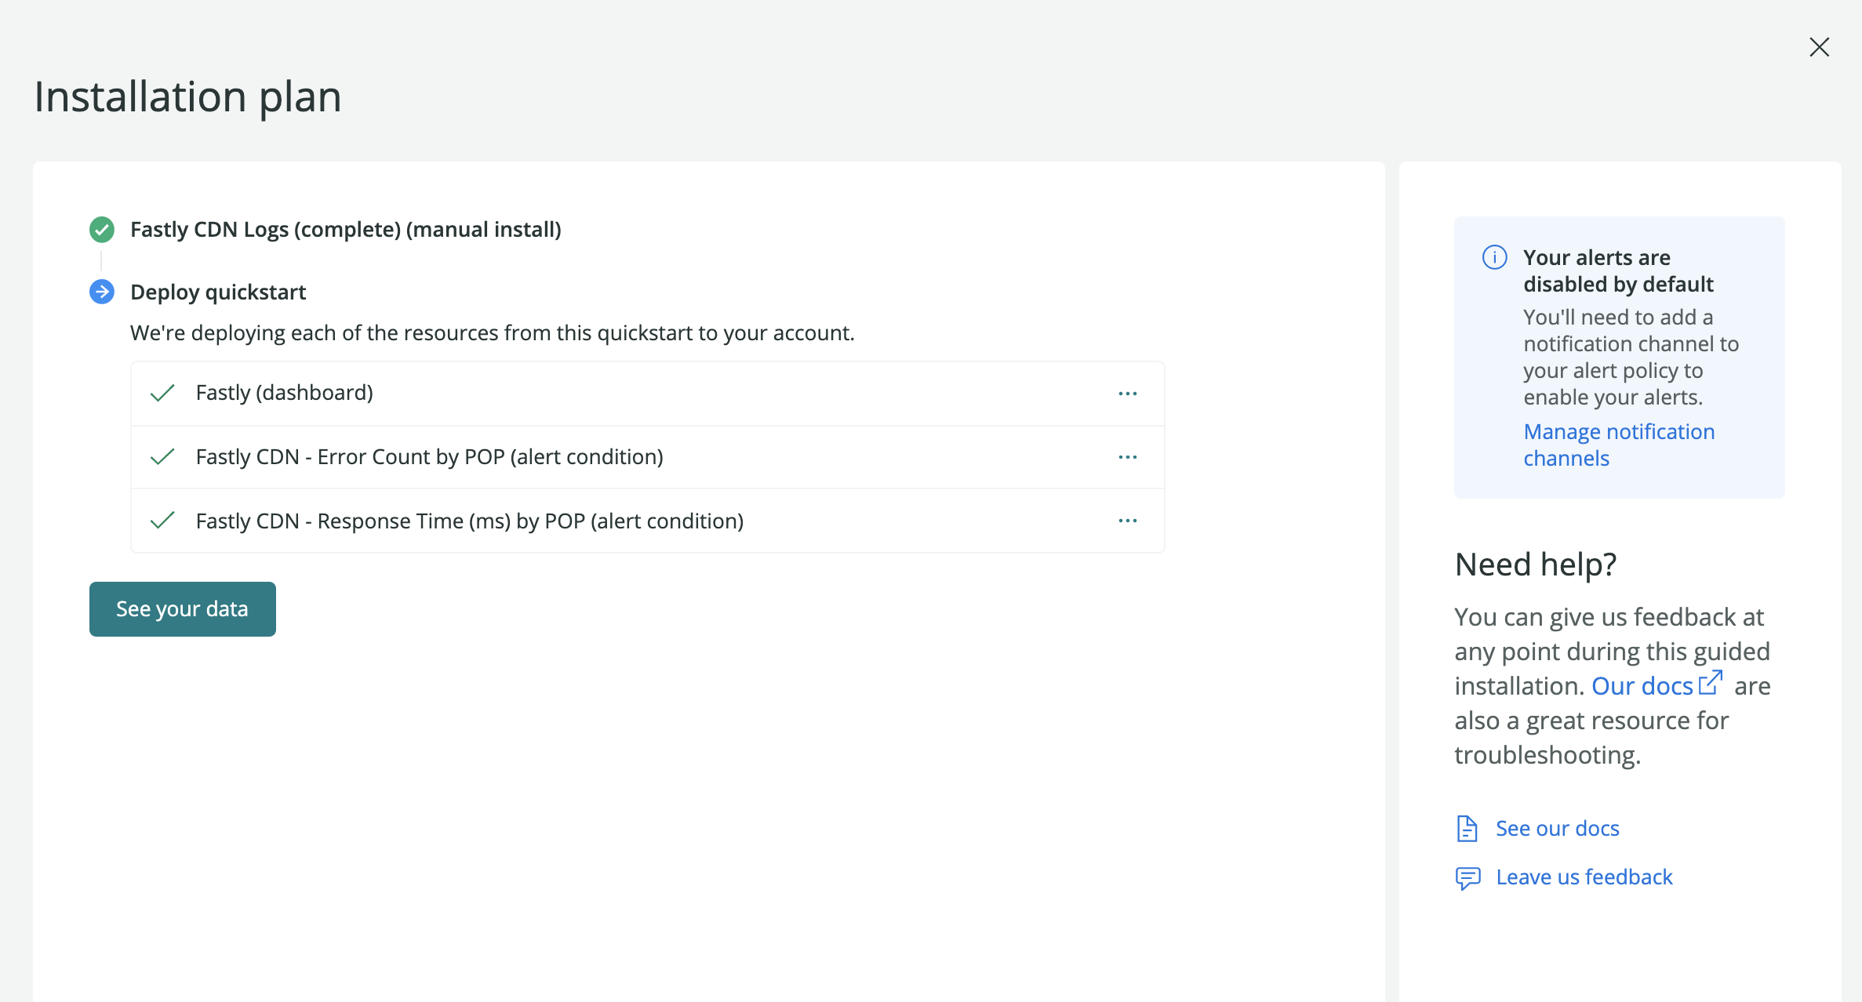This screenshot has width=1862, height=1002.
Task: Click the external link icon after Our docs
Action: tap(1711, 681)
